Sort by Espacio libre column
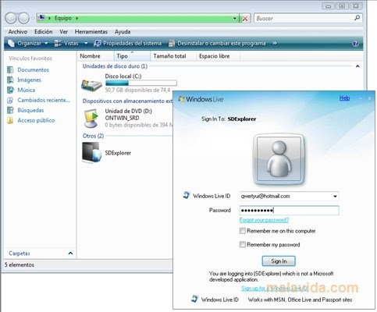This screenshot has width=377, height=312. coord(218,56)
